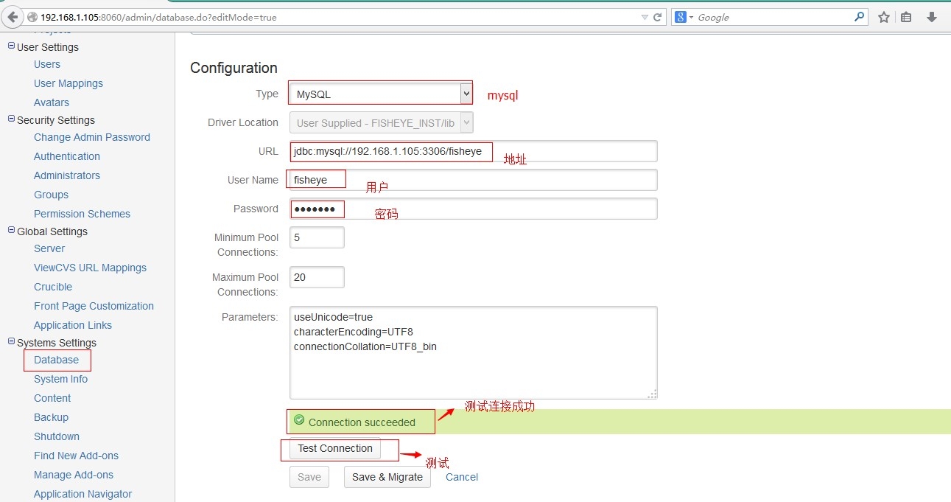
Task: Click the Minimum Pool Connections field
Action: pyautogui.click(x=317, y=237)
